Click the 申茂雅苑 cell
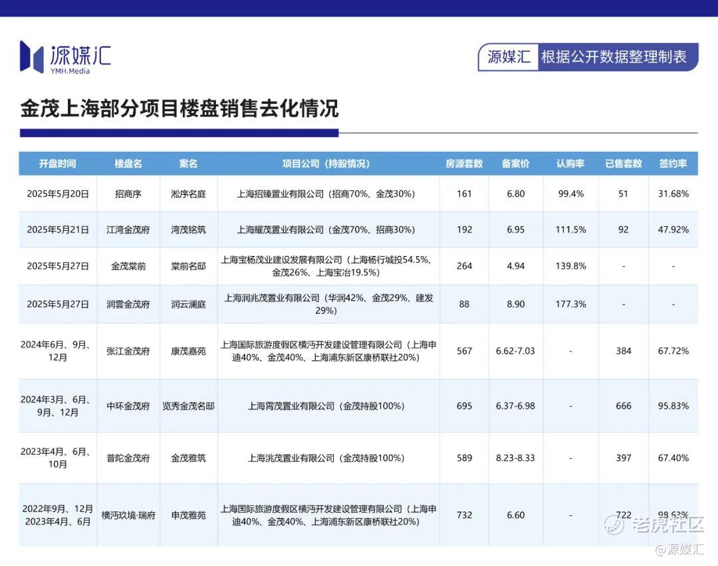Image resolution: width=718 pixels, height=566 pixels. 188,515
